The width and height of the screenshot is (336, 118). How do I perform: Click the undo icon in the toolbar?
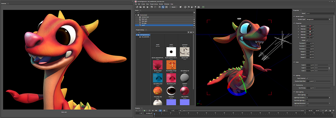pos(151,7)
